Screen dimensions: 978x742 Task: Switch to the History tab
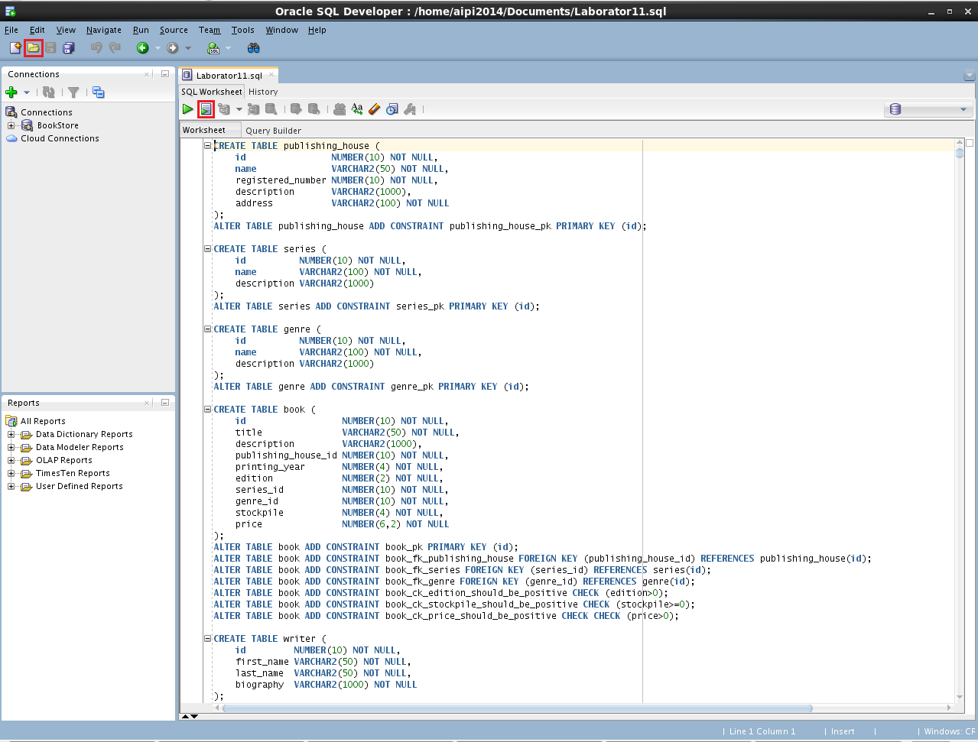pos(263,92)
